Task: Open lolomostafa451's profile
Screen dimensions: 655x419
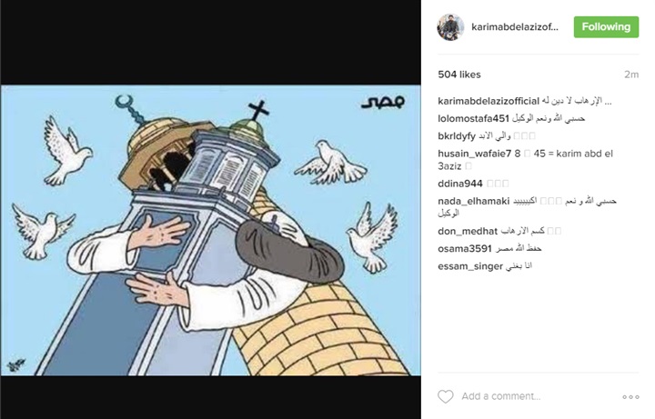Action: 473,118
